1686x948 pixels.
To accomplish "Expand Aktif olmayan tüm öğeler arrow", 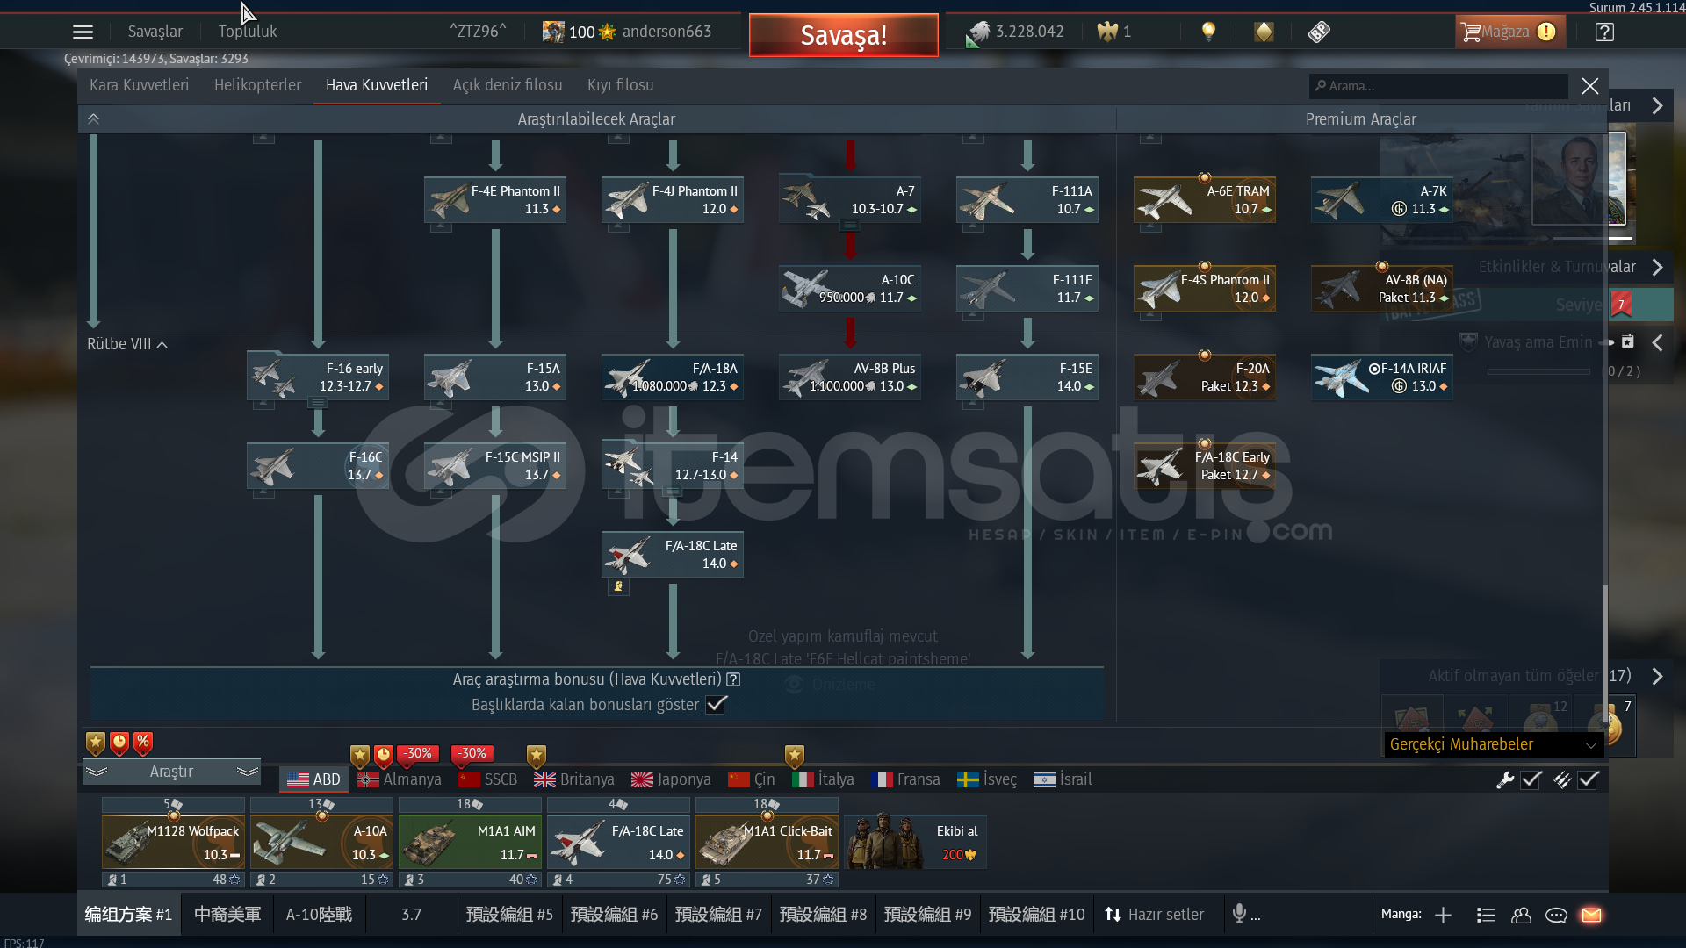I will pos(1657,676).
